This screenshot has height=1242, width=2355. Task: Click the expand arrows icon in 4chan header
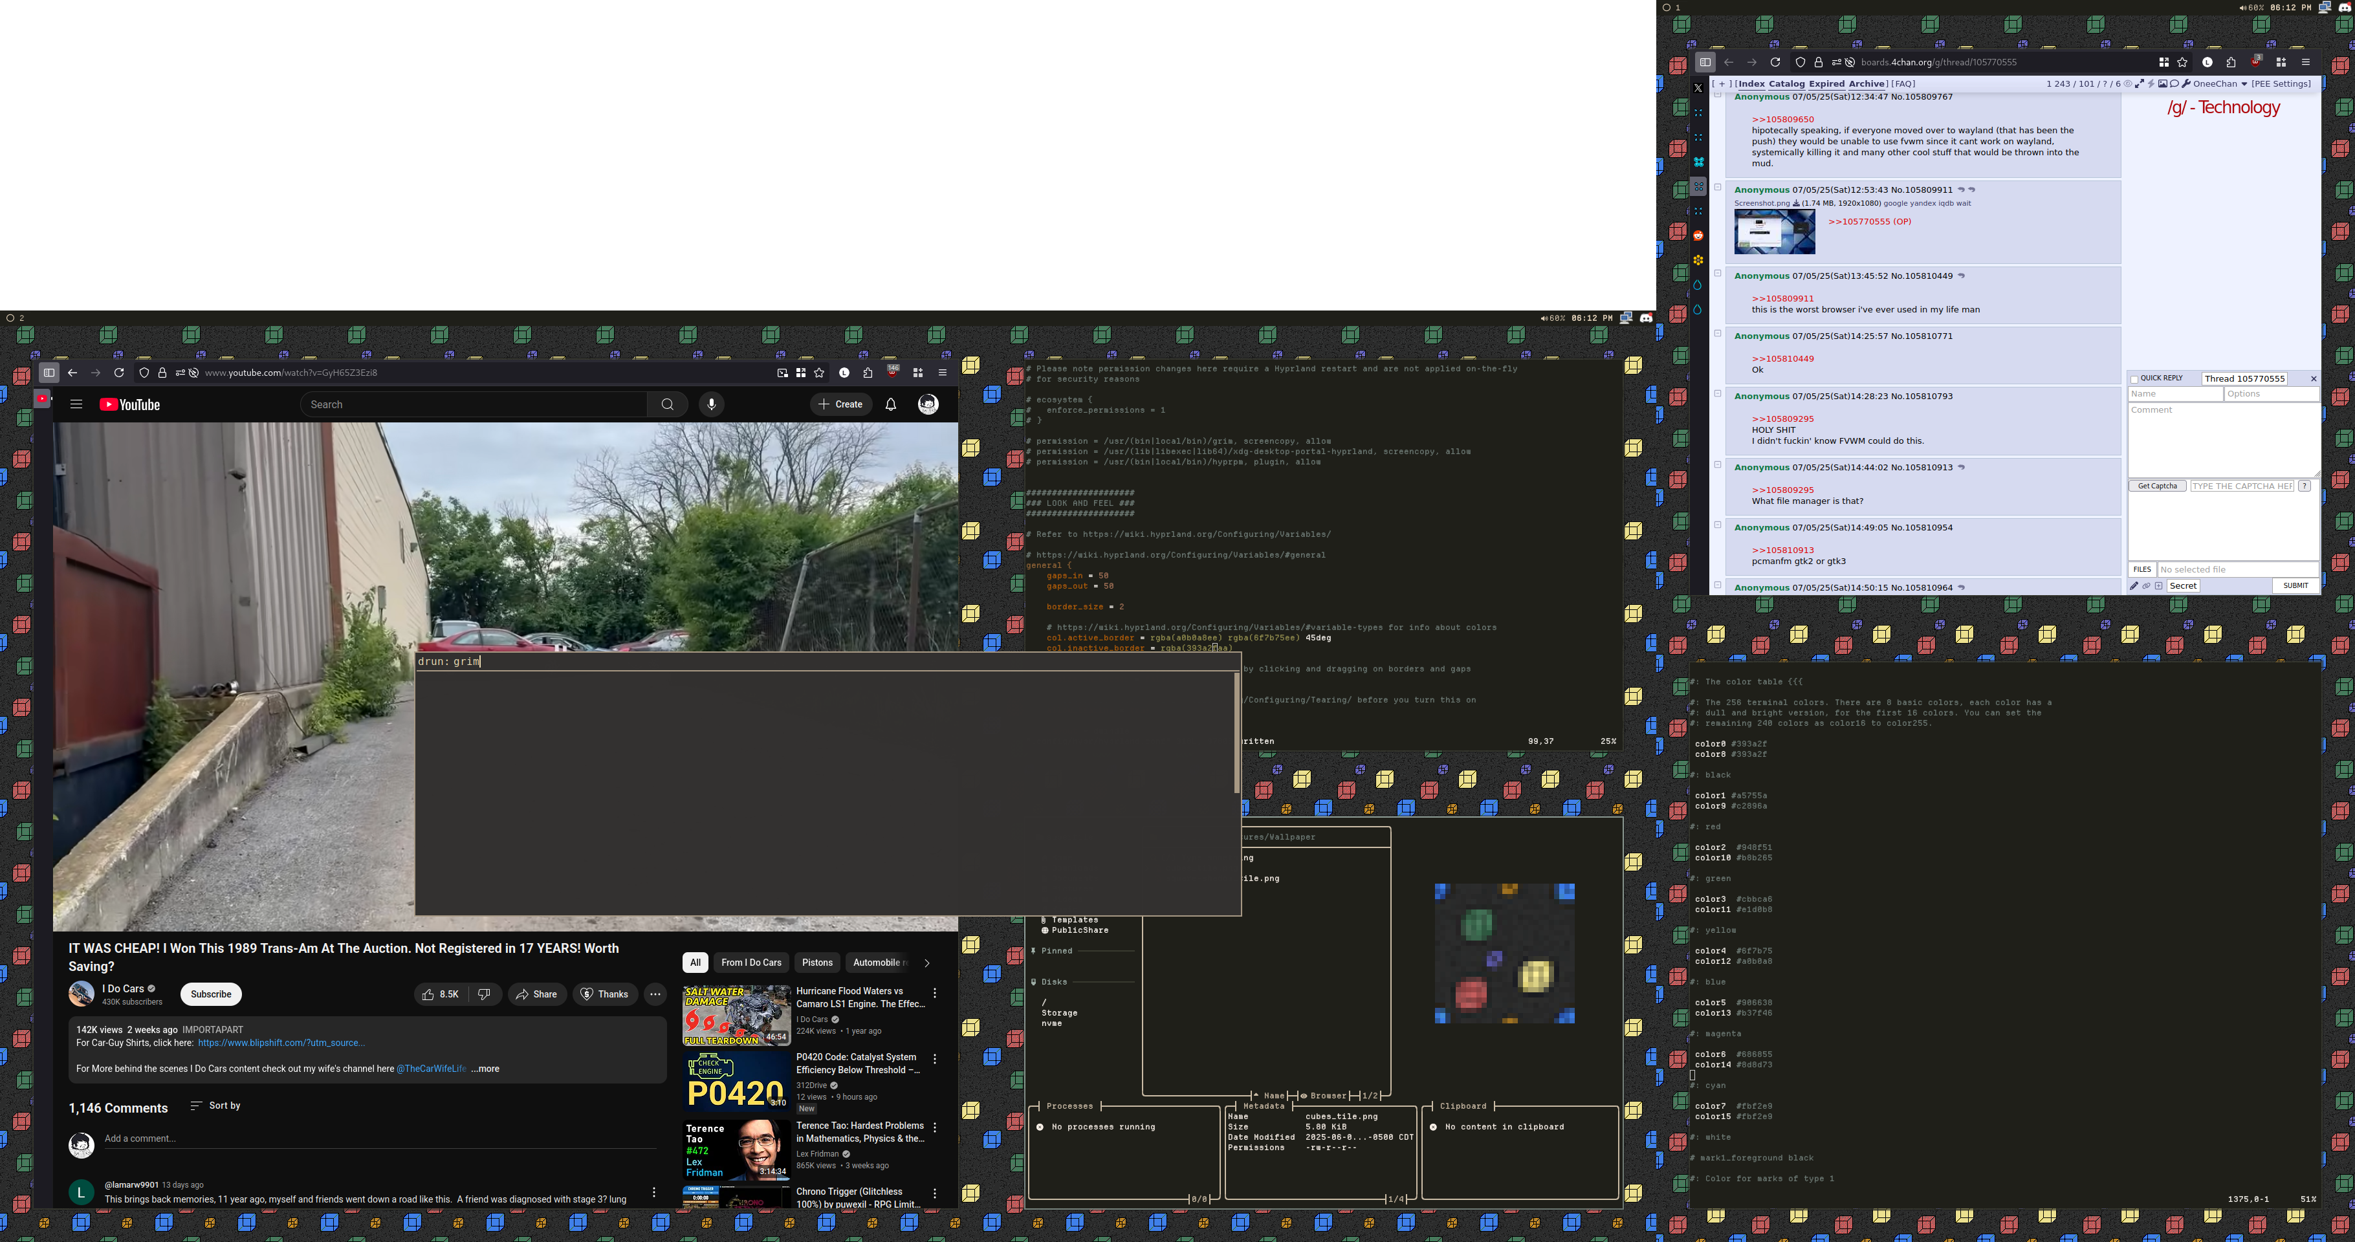2140,84
